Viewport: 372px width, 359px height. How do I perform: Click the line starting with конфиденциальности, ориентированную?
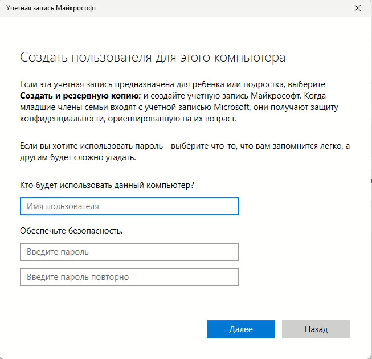pyautogui.click(x=128, y=119)
